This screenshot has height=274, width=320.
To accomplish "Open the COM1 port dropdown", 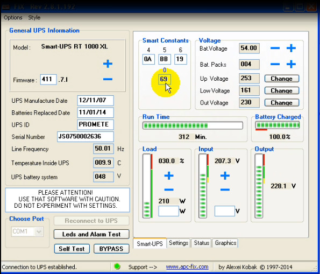I will (x=39, y=231).
